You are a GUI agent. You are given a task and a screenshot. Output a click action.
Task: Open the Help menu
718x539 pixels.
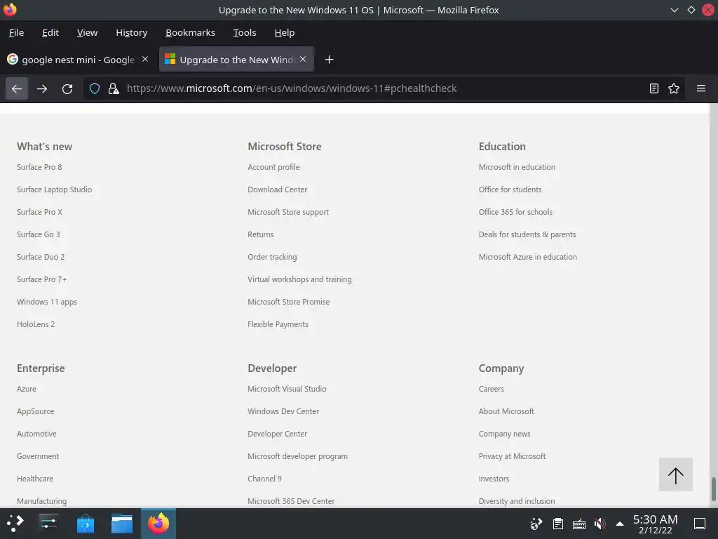coord(285,32)
